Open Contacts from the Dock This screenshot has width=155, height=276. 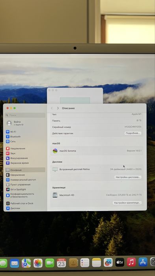[x=73, y=263]
